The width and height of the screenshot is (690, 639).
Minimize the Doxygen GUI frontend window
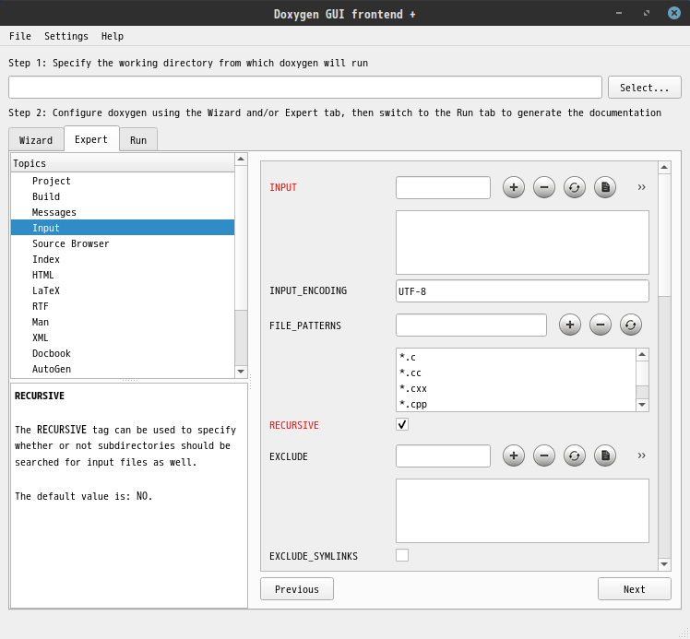coord(619,13)
